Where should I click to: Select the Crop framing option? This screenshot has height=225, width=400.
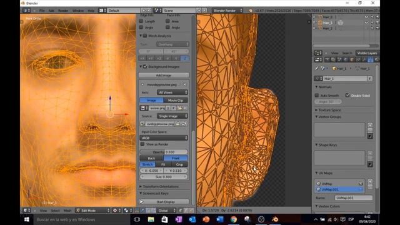(179, 164)
